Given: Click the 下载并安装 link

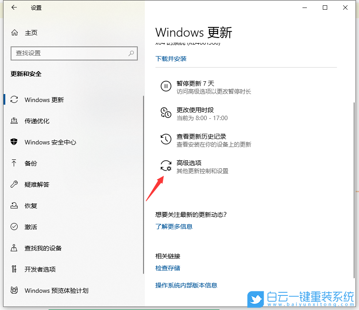Looking at the screenshot, I should coord(171,59).
